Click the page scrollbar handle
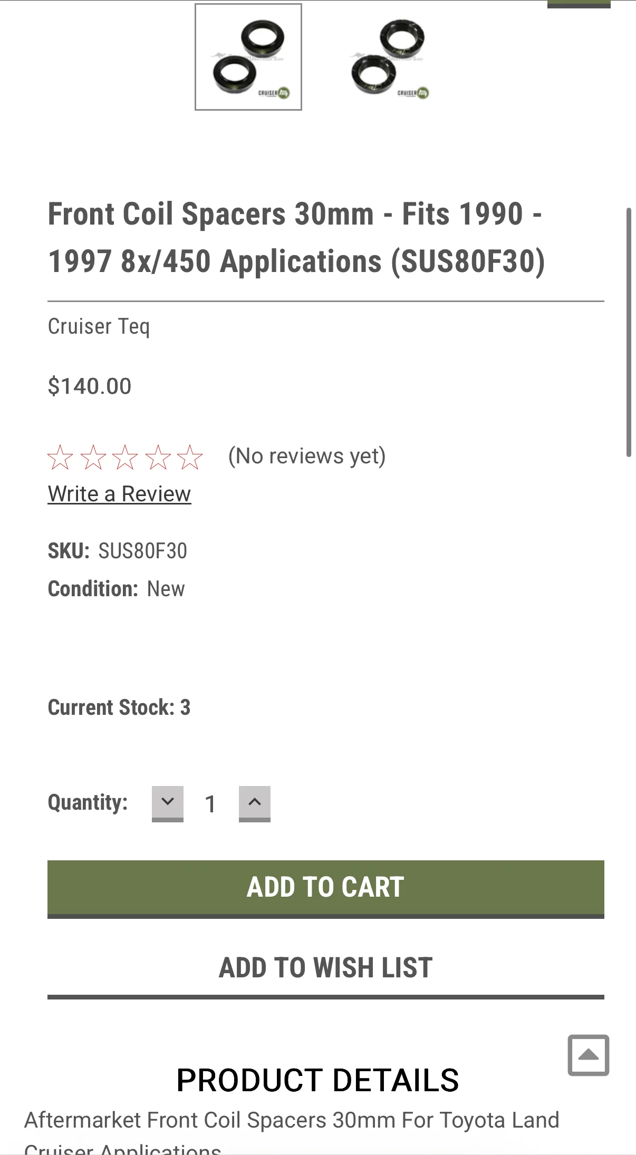Viewport: 636px width, 1155px height. (x=629, y=332)
